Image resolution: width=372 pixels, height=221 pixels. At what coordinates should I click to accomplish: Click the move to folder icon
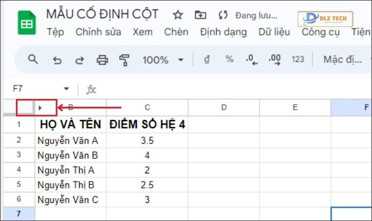coord(201,15)
